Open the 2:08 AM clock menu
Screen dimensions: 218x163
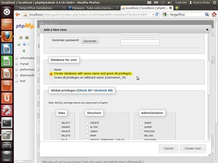tap(181, 2)
